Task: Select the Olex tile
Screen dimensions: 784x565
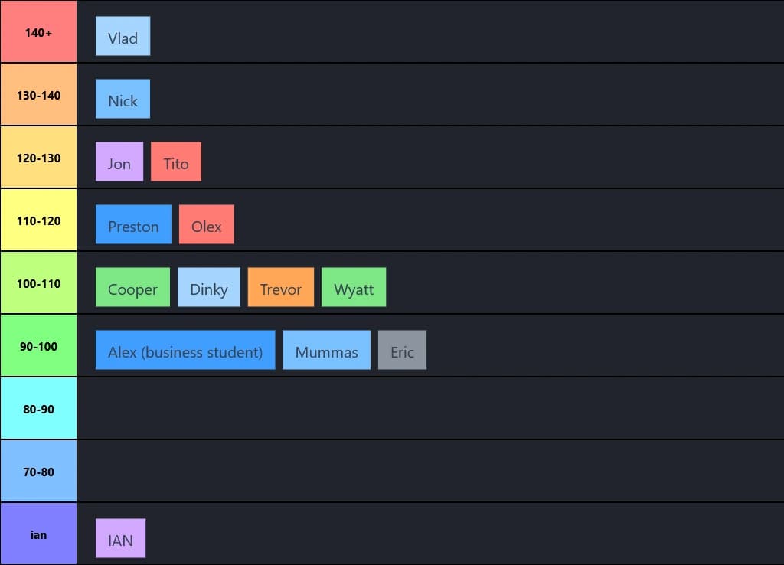Action: pos(206,224)
